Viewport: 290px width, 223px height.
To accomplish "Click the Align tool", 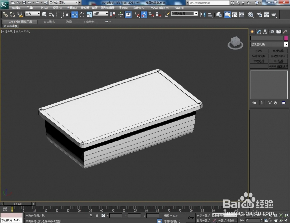I will 210,15.
